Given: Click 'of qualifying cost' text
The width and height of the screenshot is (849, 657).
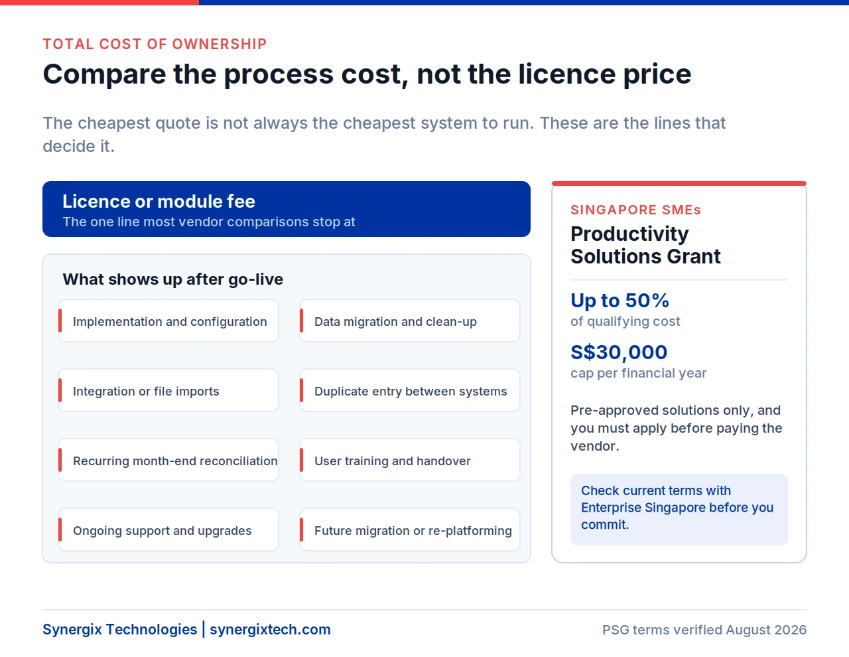Looking at the screenshot, I should [x=625, y=321].
